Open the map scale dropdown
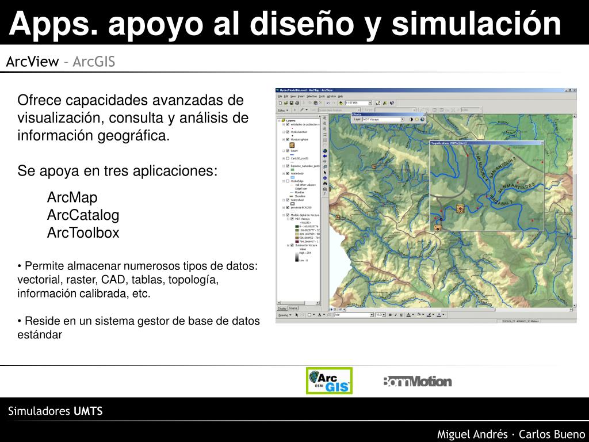Image resolution: width=589 pixels, height=442 pixels. pyautogui.click(x=370, y=103)
